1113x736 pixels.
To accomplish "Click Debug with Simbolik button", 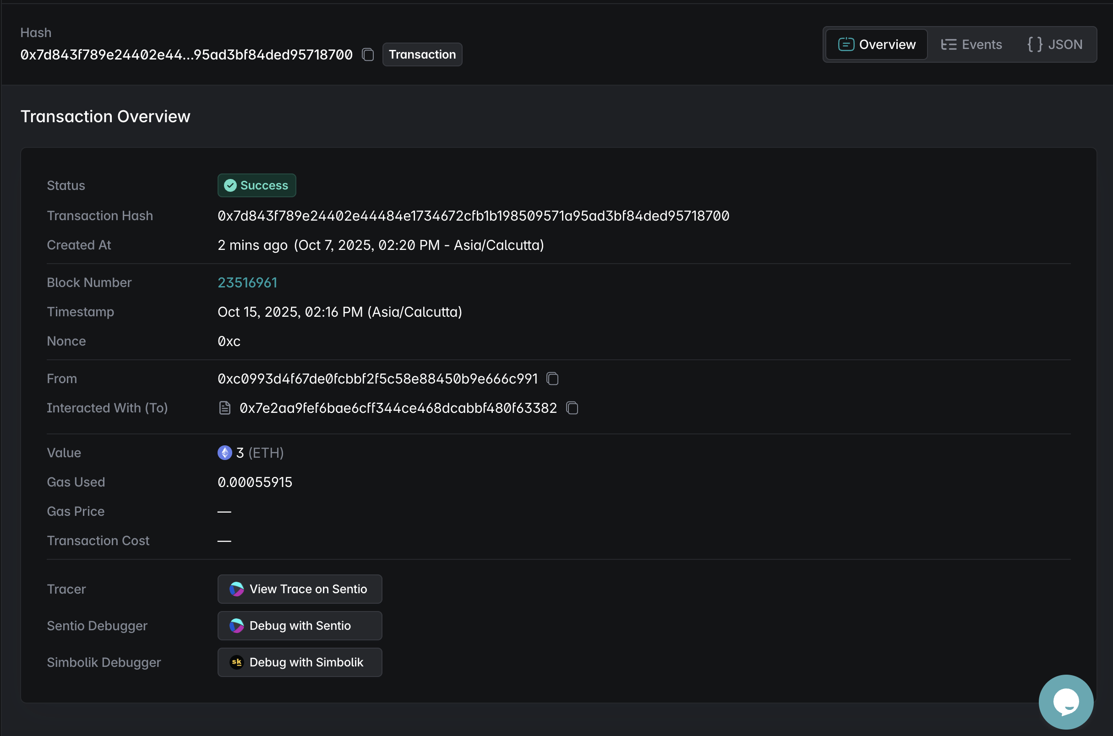I will pyautogui.click(x=300, y=662).
